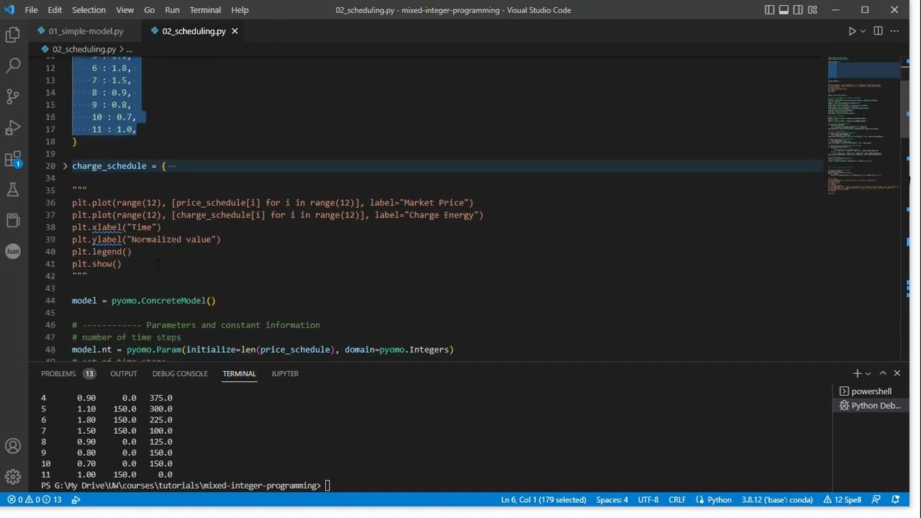Viewport: 921px width, 518px height.
Task: Open the View menu
Action: (x=125, y=10)
